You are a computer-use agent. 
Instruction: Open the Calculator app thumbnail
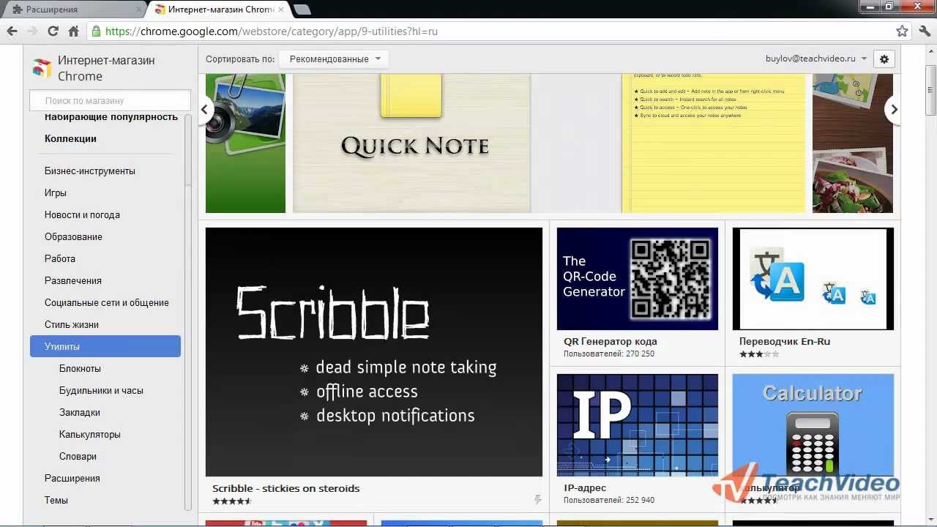pos(813,425)
